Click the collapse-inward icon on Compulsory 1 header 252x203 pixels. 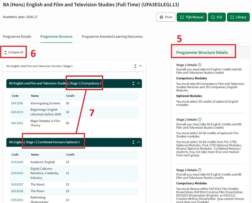(133, 84)
